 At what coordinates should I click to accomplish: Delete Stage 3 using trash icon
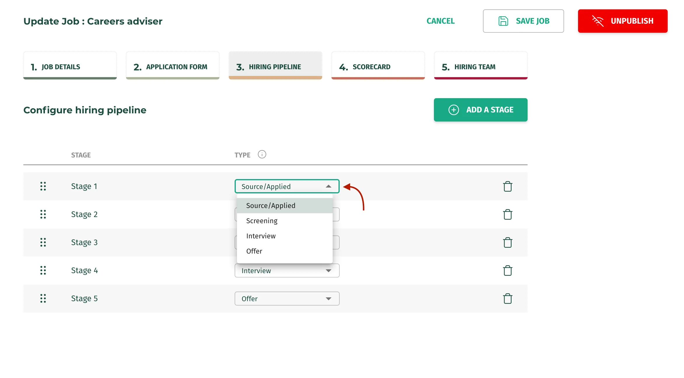pos(507,242)
